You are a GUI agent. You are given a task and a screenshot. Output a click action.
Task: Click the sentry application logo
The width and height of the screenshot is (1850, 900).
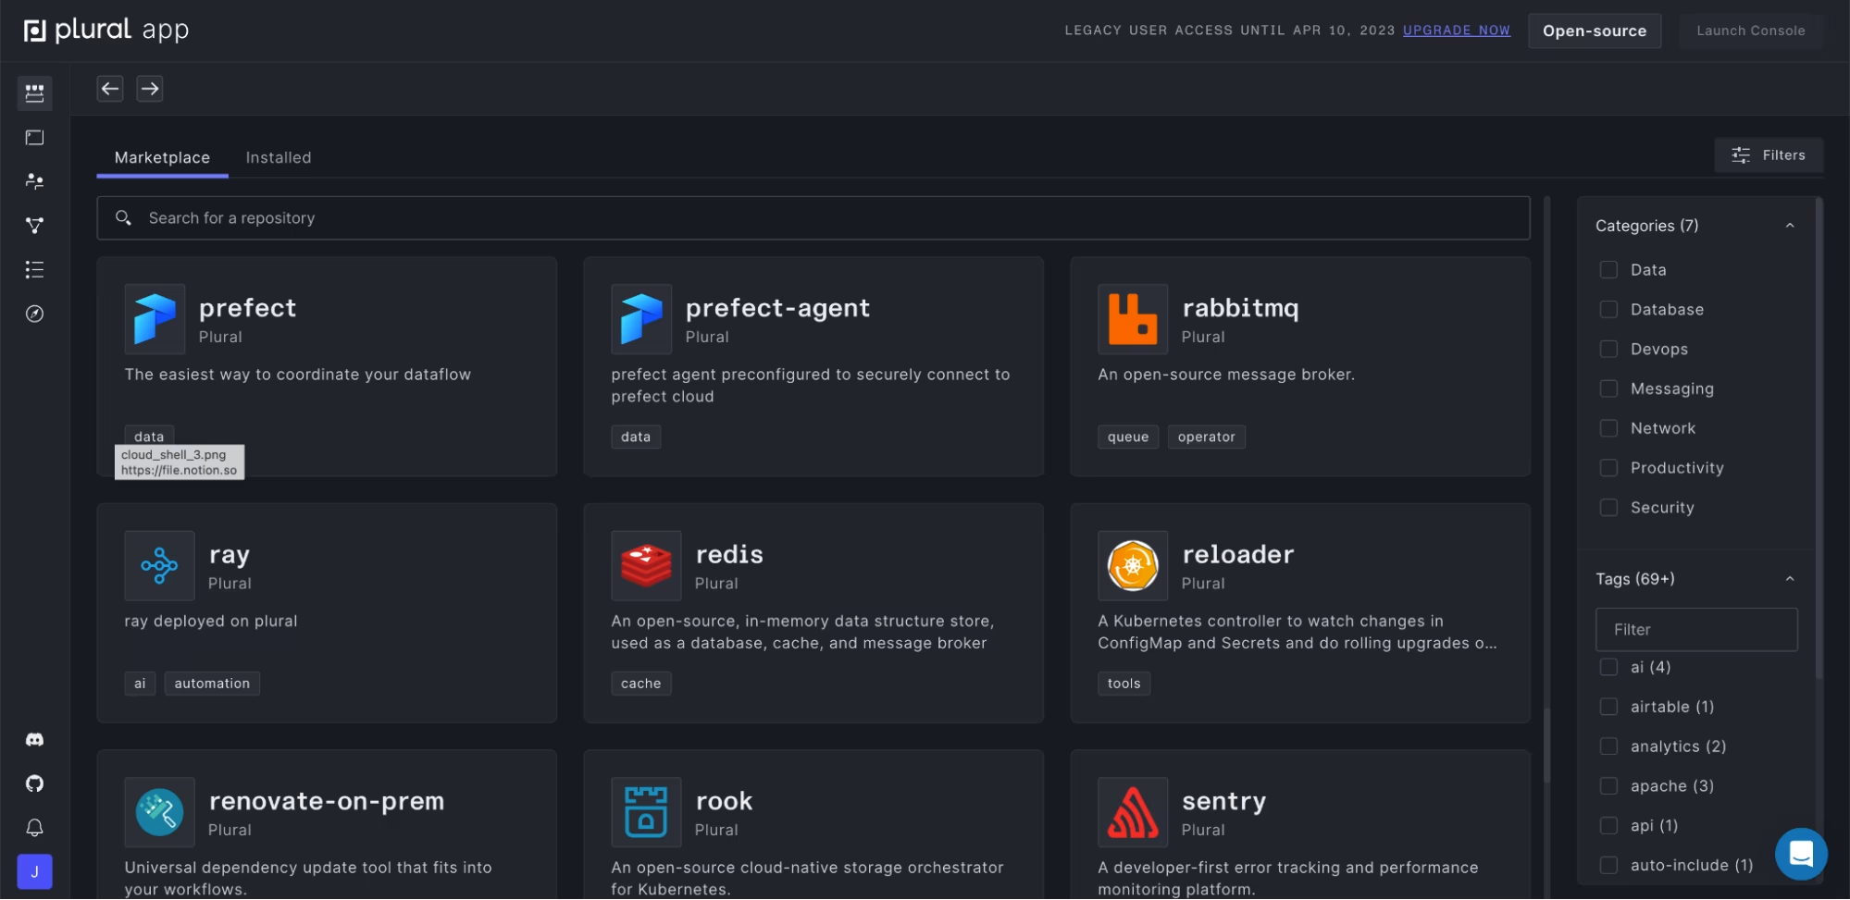point(1133,813)
